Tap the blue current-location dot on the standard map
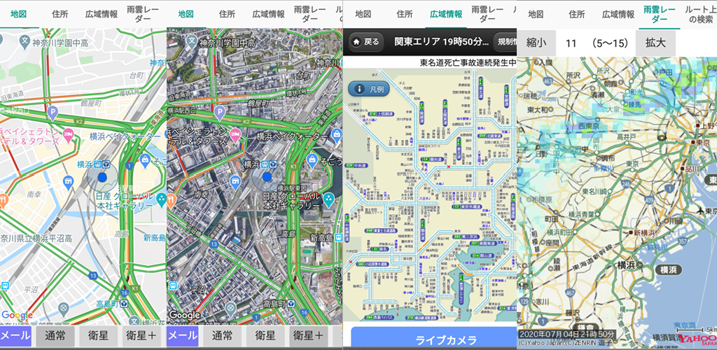 (102, 177)
